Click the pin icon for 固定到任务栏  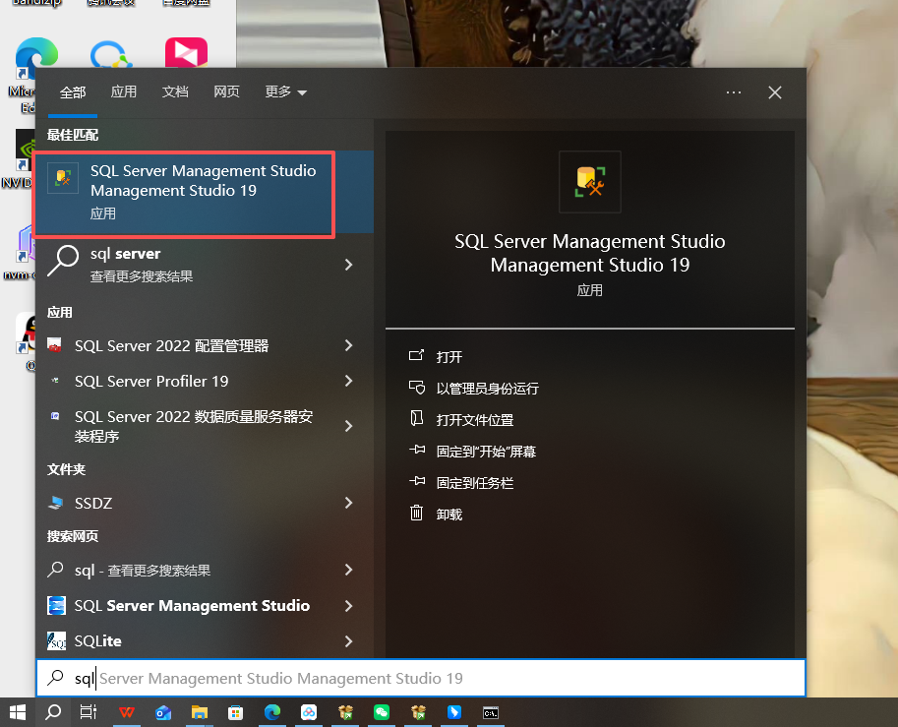[417, 482]
